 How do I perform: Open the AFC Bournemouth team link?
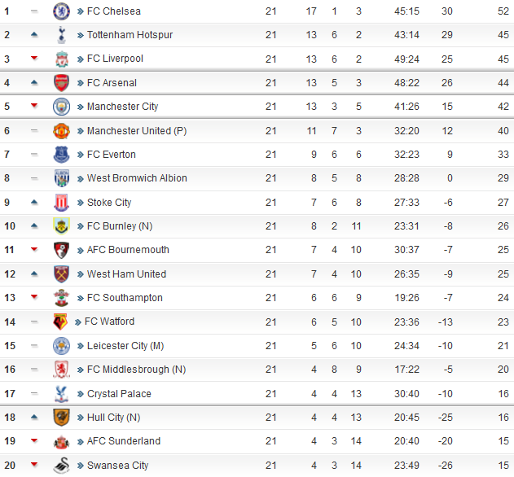pos(128,250)
